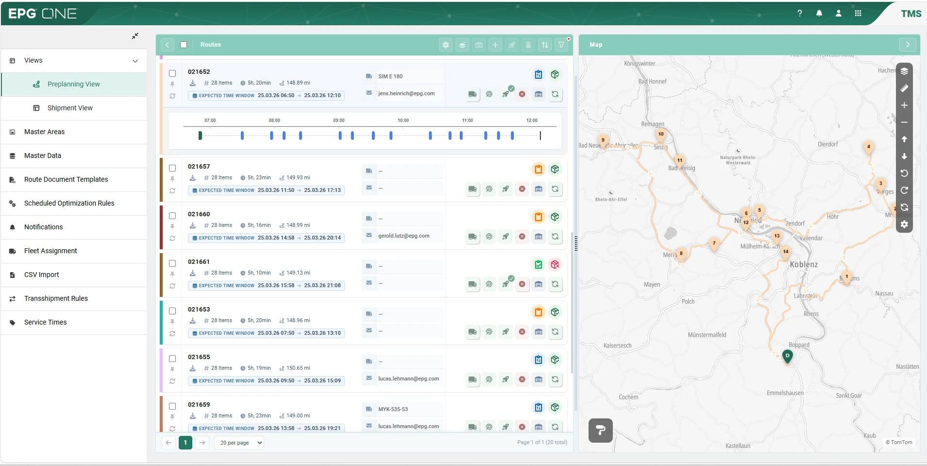Tick the checkbox for route 021652
Viewport: 927px width, 466px height.
tap(172, 73)
